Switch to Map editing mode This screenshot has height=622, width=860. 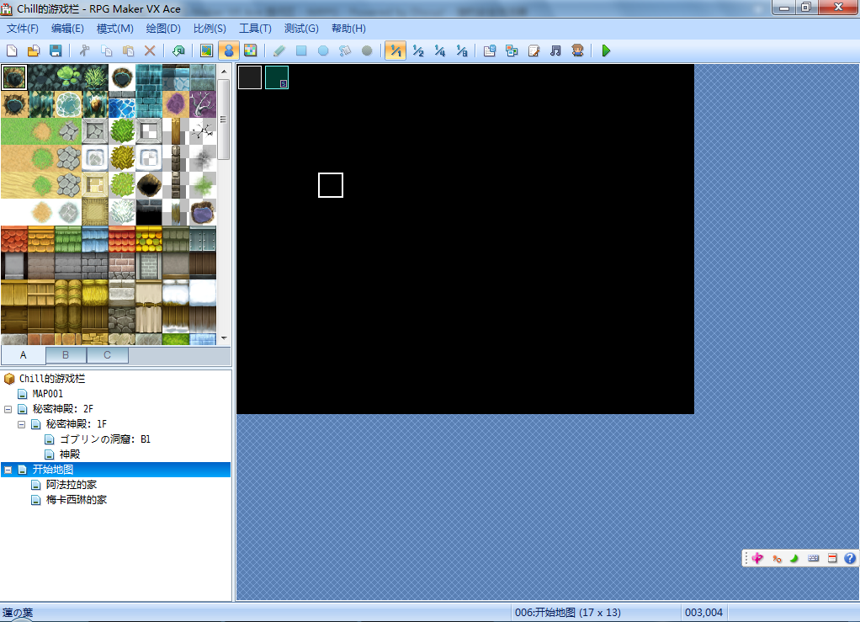pyautogui.click(x=207, y=51)
